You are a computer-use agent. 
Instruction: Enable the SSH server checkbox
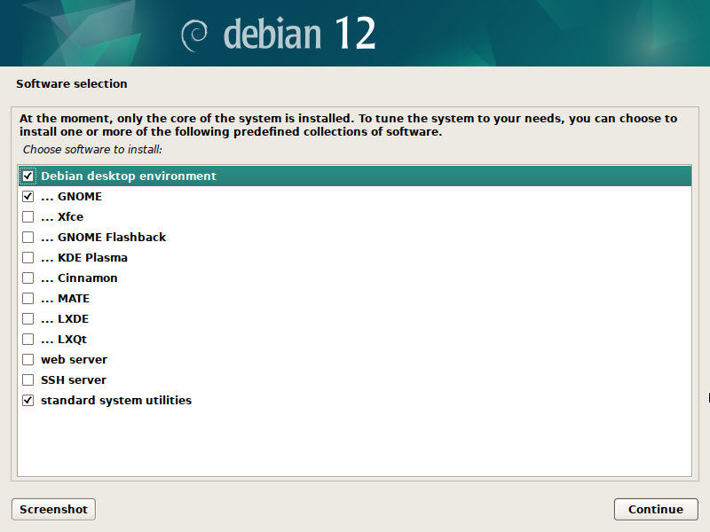(x=28, y=379)
